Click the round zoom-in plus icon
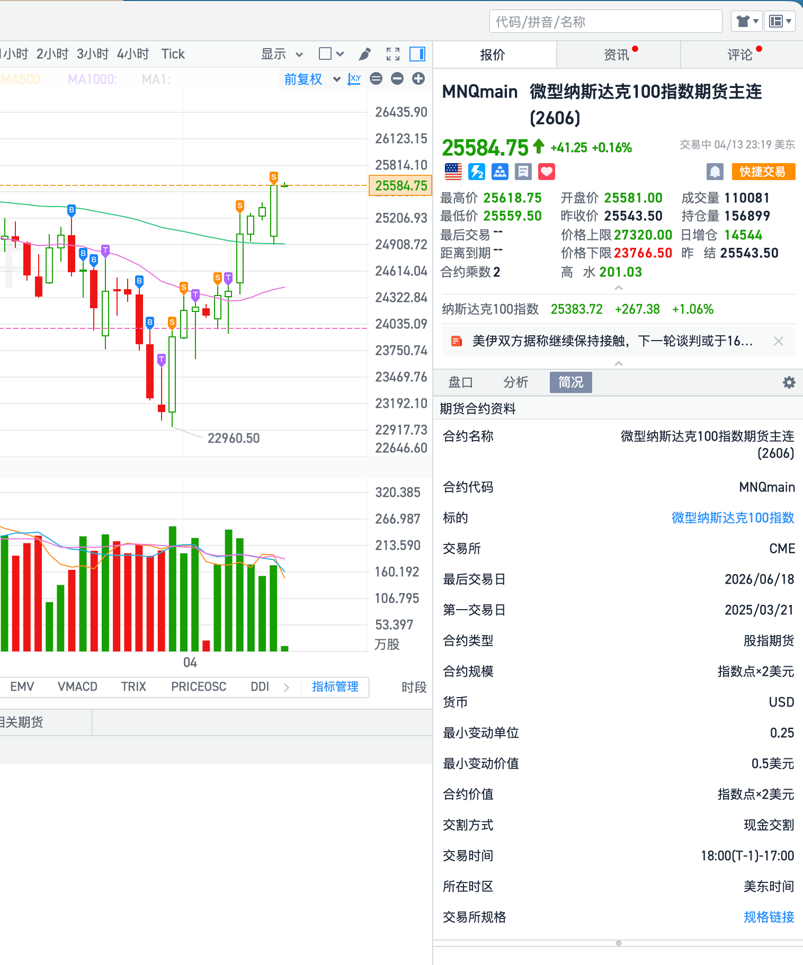Viewport: 803px width, 965px height. pyautogui.click(x=418, y=79)
